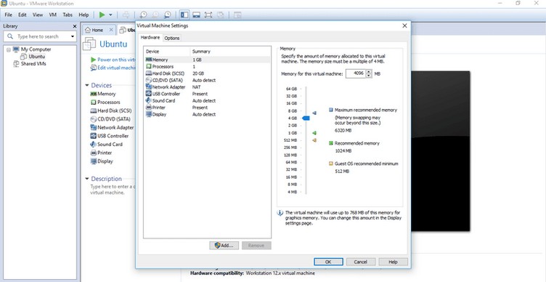Switch to the Options tab
The width and height of the screenshot is (546, 282).
[x=171, y=38]
